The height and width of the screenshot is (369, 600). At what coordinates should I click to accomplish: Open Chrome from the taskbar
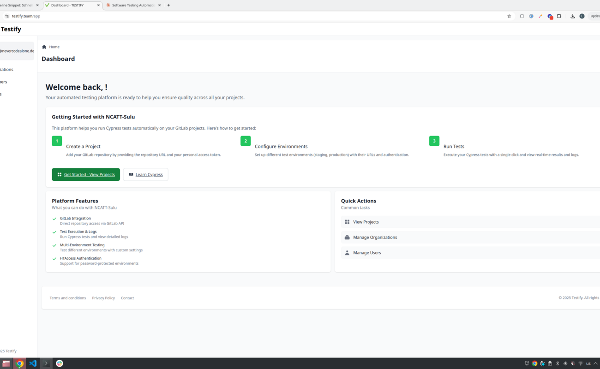[x=19, y=363]
